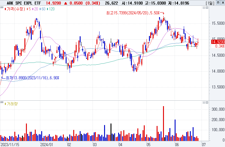Click the restore window button in the title bar
The height and width of the screenshot is (147, 225).
point(218,3)
